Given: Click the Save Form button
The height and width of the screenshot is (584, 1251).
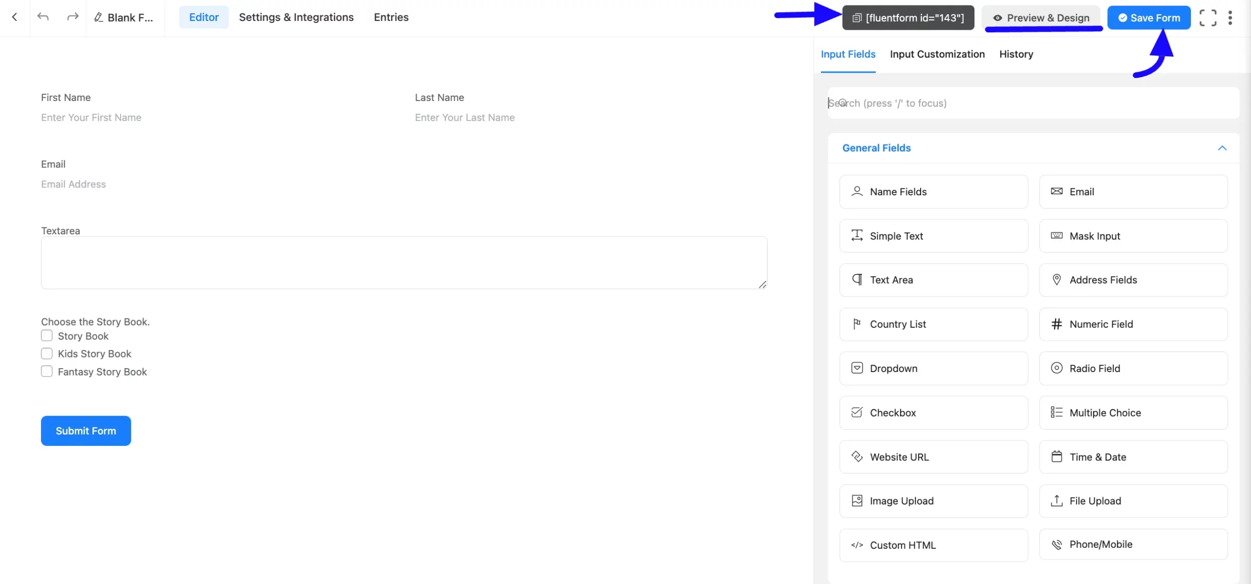Looking at the screenshot, I should [1148, 18].
